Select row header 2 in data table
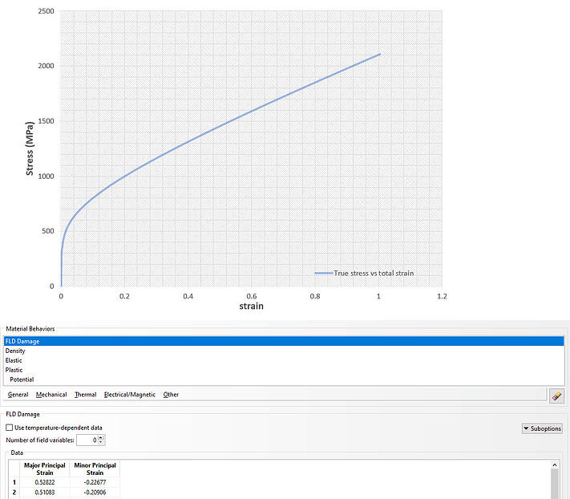The height and width of the screenshot is (499, 570). 14,493
